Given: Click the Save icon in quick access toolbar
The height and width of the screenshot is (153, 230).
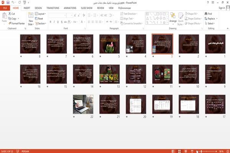Looking at the screenshot, I should pyautogui.click(x=8, y=3).
